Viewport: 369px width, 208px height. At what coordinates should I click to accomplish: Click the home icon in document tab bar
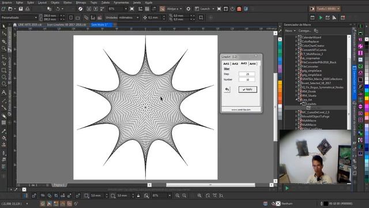(x=15, y=25)
